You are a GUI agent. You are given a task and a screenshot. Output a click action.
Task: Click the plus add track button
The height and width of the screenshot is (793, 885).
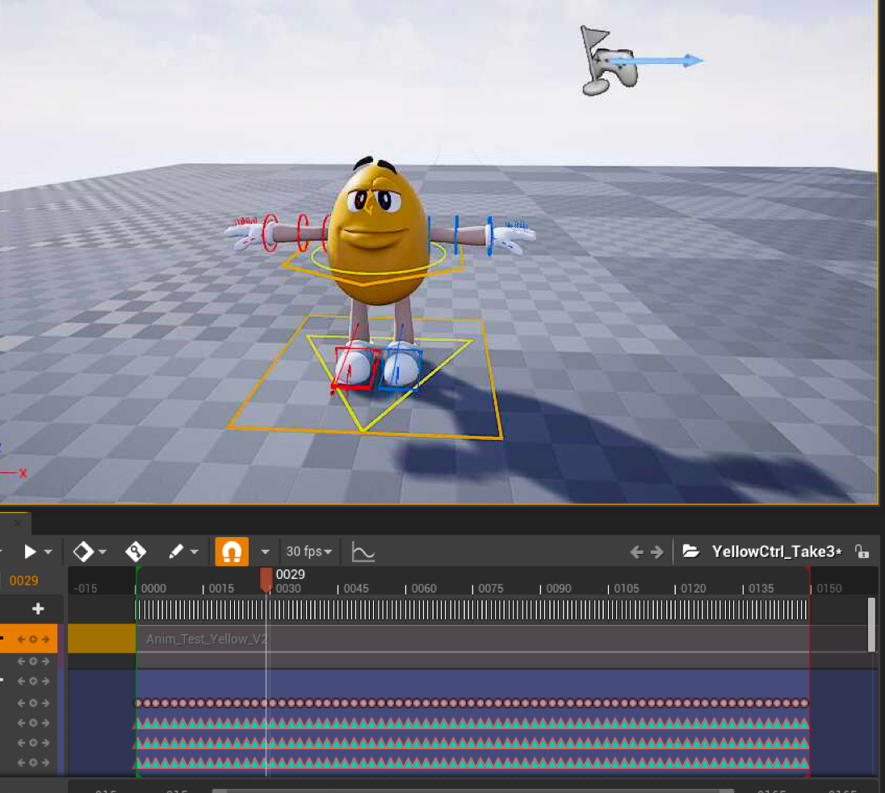pyautogui.click(x=38, y=609)
